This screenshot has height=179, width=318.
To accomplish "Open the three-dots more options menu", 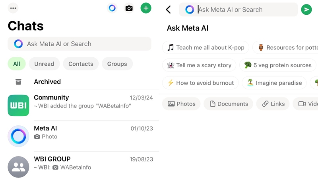I will point(13,8).
